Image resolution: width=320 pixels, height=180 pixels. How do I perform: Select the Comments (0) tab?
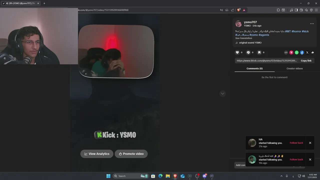click(x=254, y=68)
